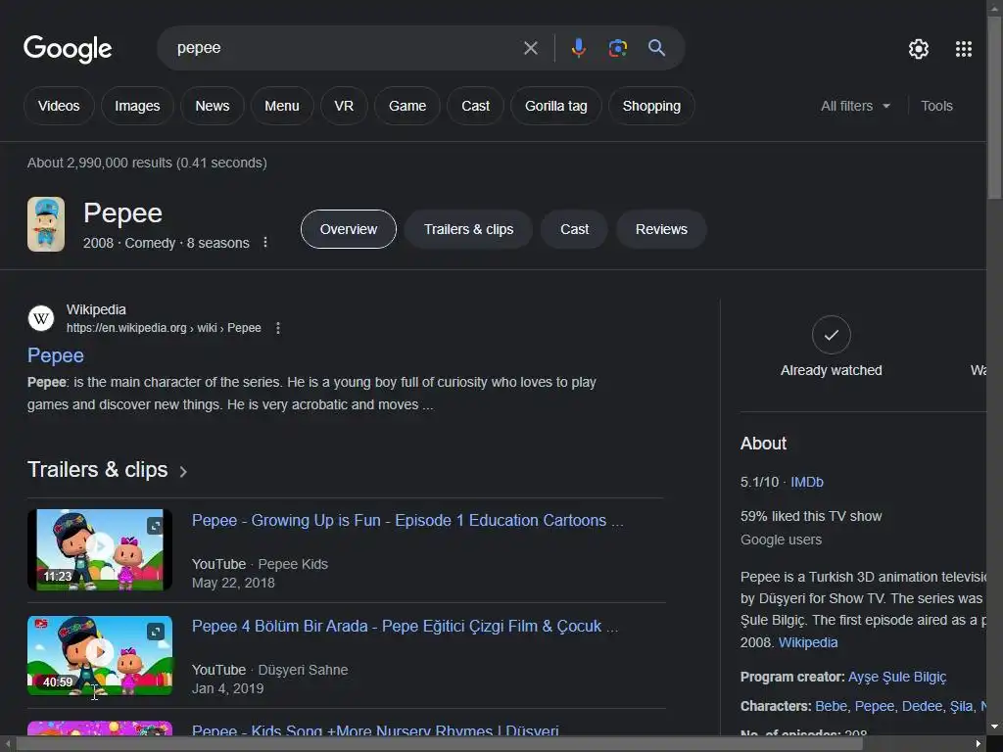
Task: Open the Cast pill in knowledge panel
Action: coord(574,229)
